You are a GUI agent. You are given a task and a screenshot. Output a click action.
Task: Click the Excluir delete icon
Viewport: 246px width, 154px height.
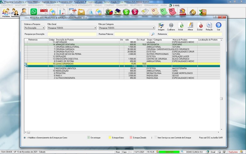pos(200,26)
